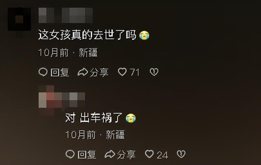Open the first commenter's dark avatar
The width and height of the screenshot is (261, 165).
(19, 19)
